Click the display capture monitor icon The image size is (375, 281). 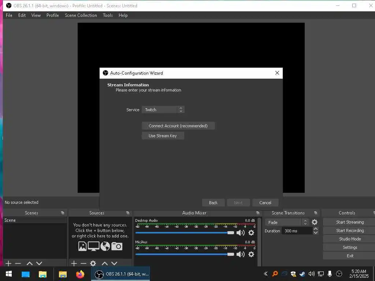click(93, 246)
